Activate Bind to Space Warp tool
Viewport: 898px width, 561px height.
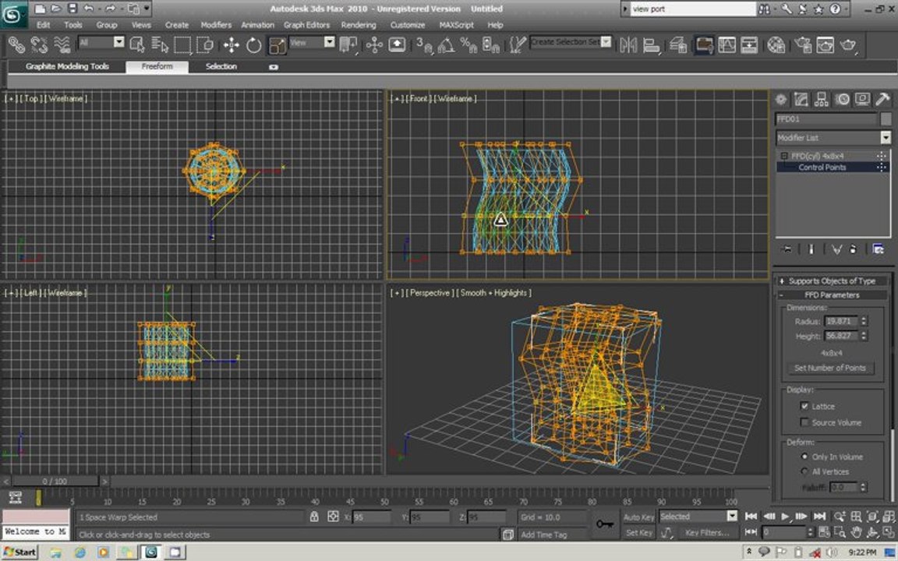coord(62,44)
